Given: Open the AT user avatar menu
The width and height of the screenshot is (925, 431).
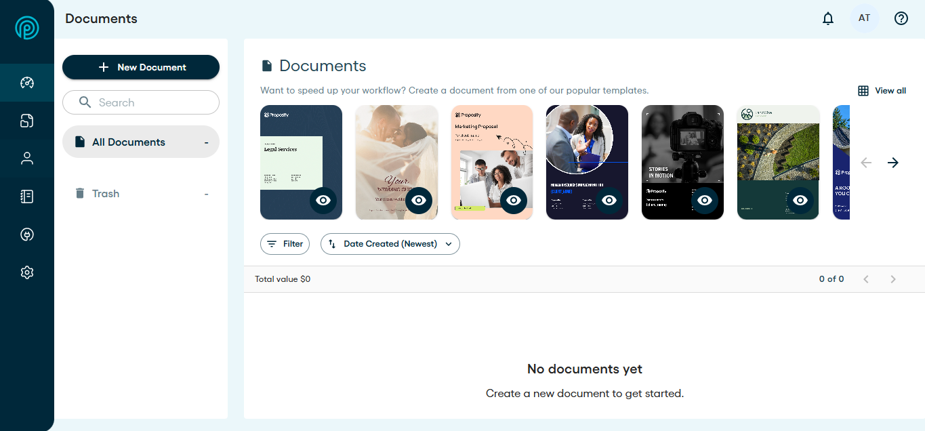Looking at the screenshot, I should [865, 18].
